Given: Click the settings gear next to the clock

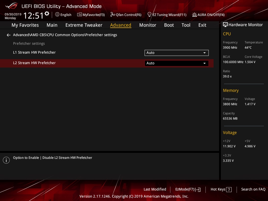Looking at the screenshot, I should (x=47, y=14).
